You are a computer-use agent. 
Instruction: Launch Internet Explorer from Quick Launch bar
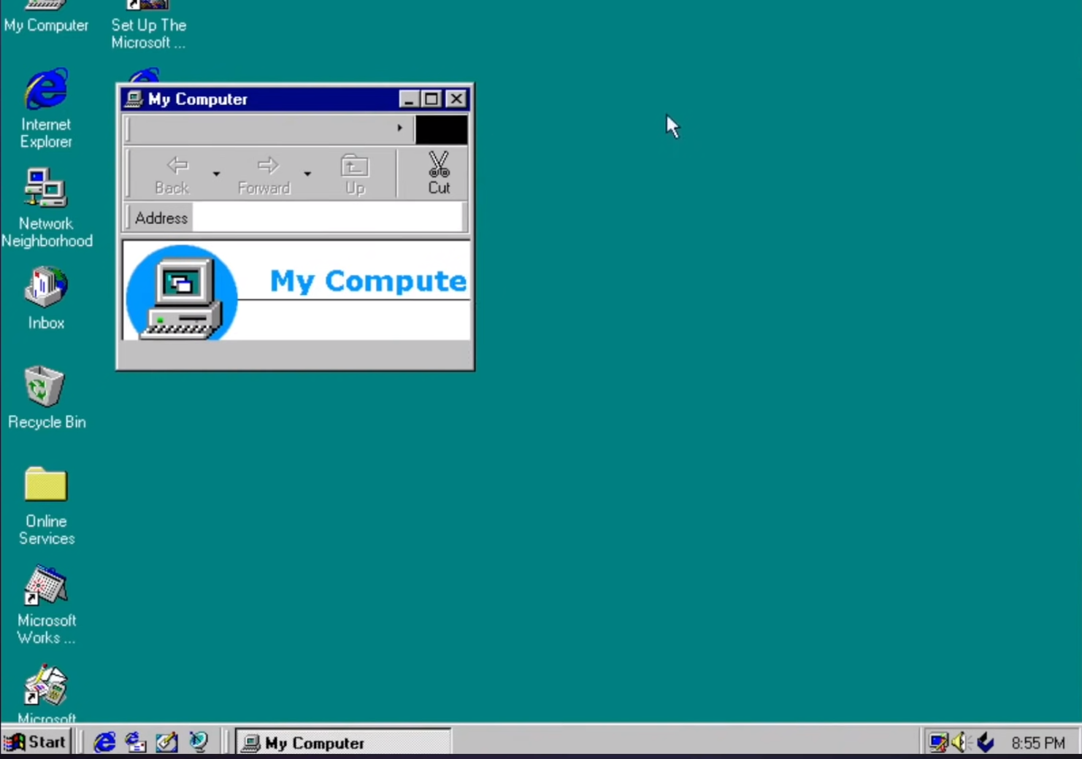(104, 742)
